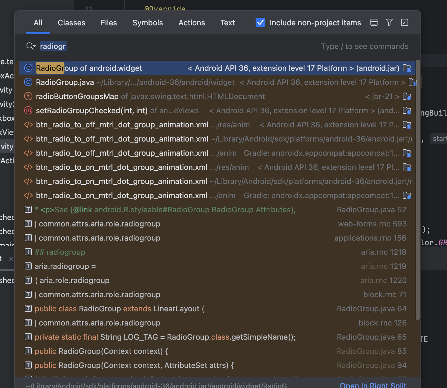Select 'aria.radiogroup =' text result
This screenshot has height=388, width=447.
pos(65,266)
